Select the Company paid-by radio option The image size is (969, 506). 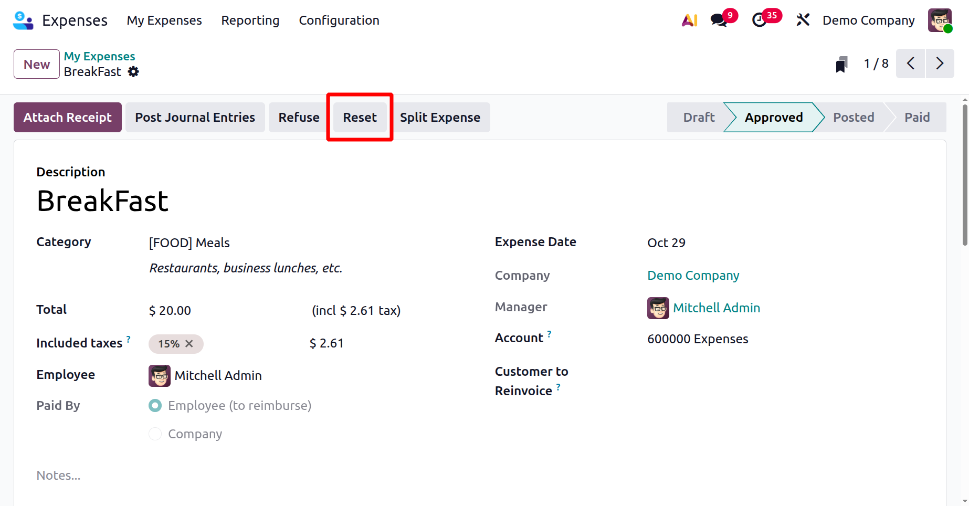(155, 434)
